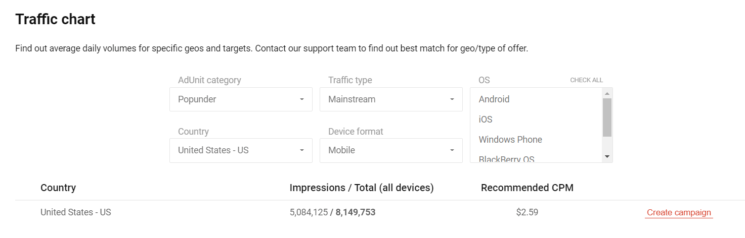Click the OS list scrollbar thumb
The image size is (745, 238).
tap(607, 117)
